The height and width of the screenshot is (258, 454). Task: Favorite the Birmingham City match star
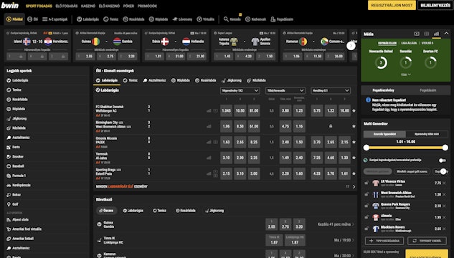click(354, 126)
